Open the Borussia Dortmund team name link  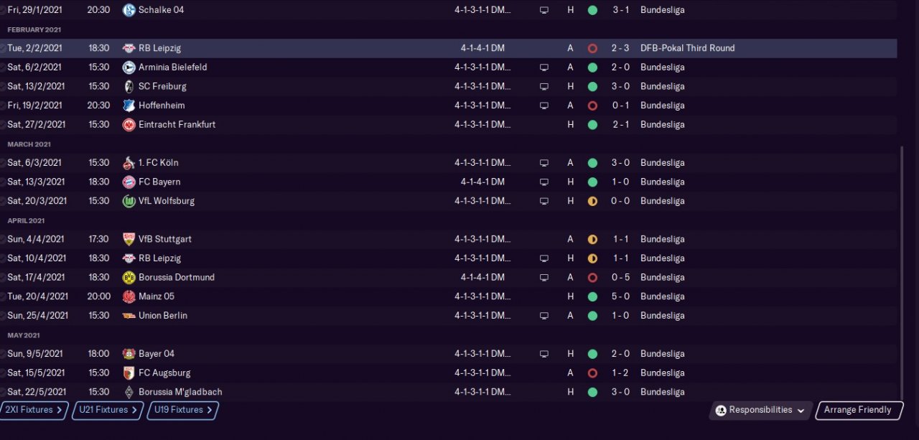(177, 278)
